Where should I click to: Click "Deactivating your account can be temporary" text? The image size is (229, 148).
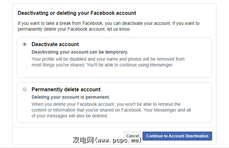(x=80, y=52)
